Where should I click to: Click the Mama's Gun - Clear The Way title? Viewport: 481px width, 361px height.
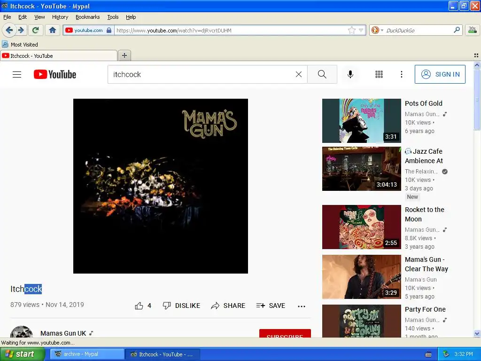pyautogui.click(x=427, y=264)
